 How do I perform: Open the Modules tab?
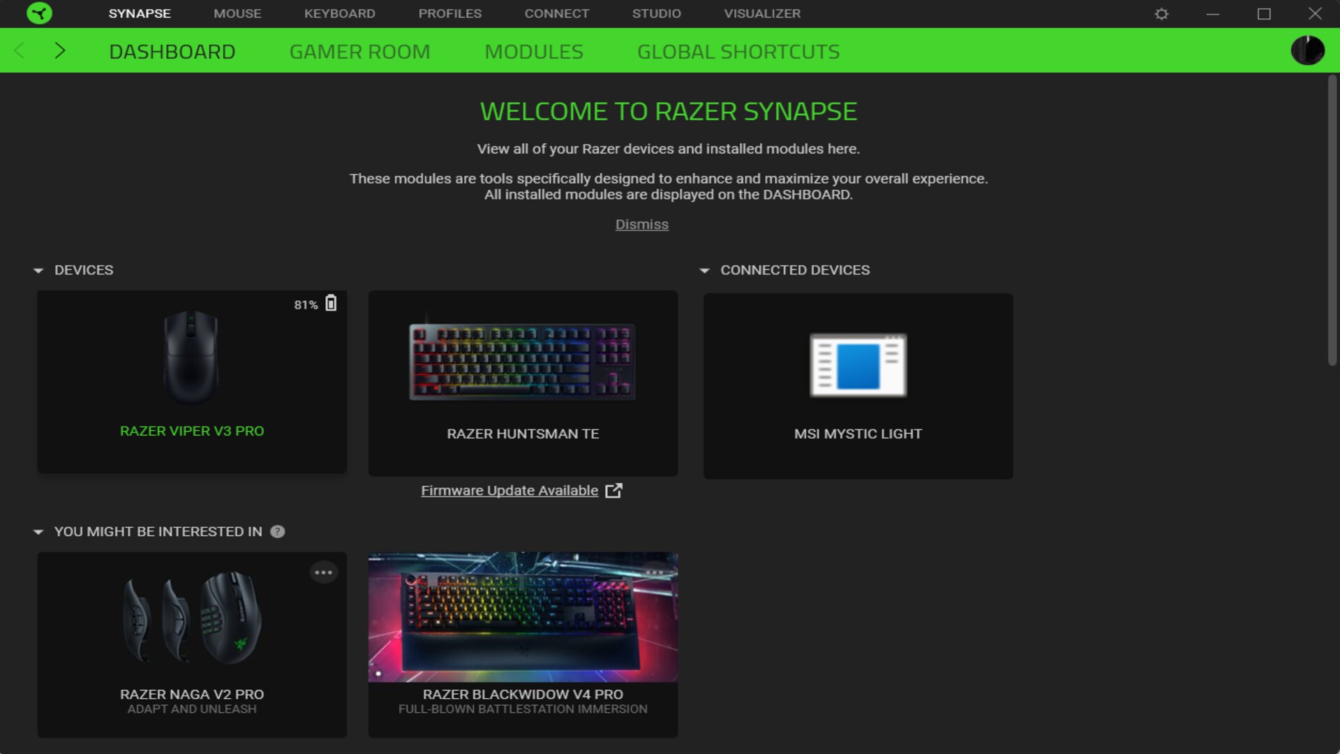pyautogui.click(x=533, y=51)
